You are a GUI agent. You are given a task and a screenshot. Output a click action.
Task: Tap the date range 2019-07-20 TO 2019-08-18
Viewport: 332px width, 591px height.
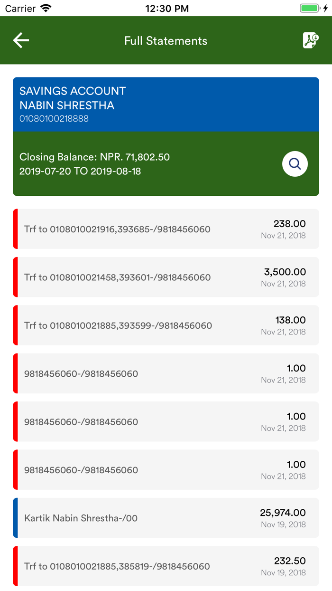(x=80, y=172)
